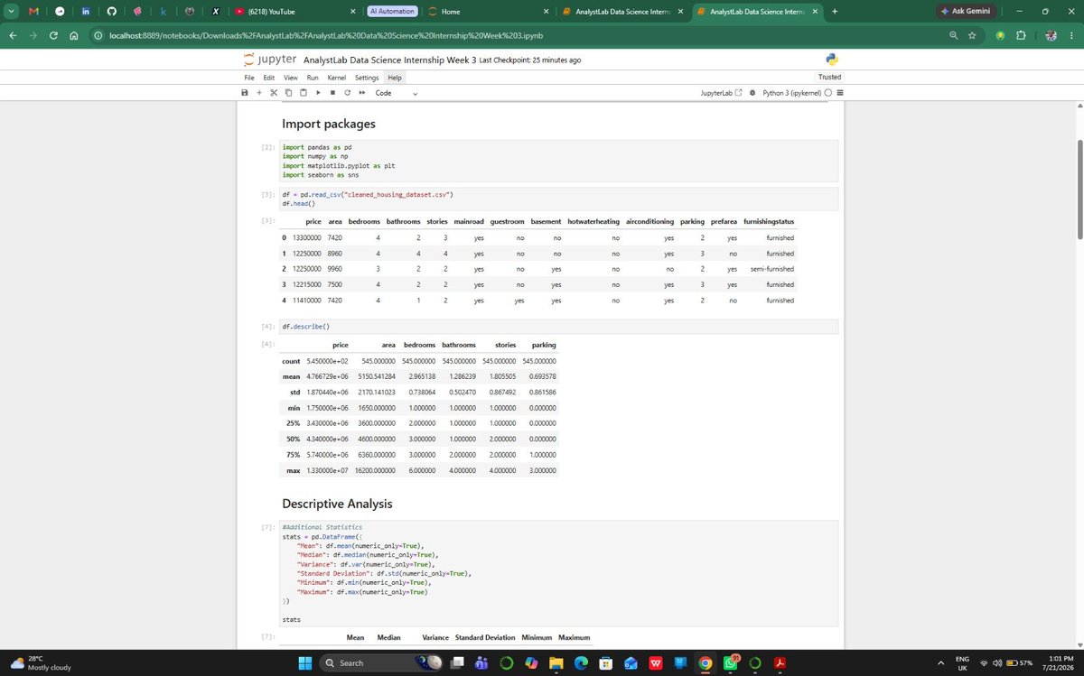This screenshot has width=1084, height=676.
Task: Click the Trusted notebook button
Action: 829,78
